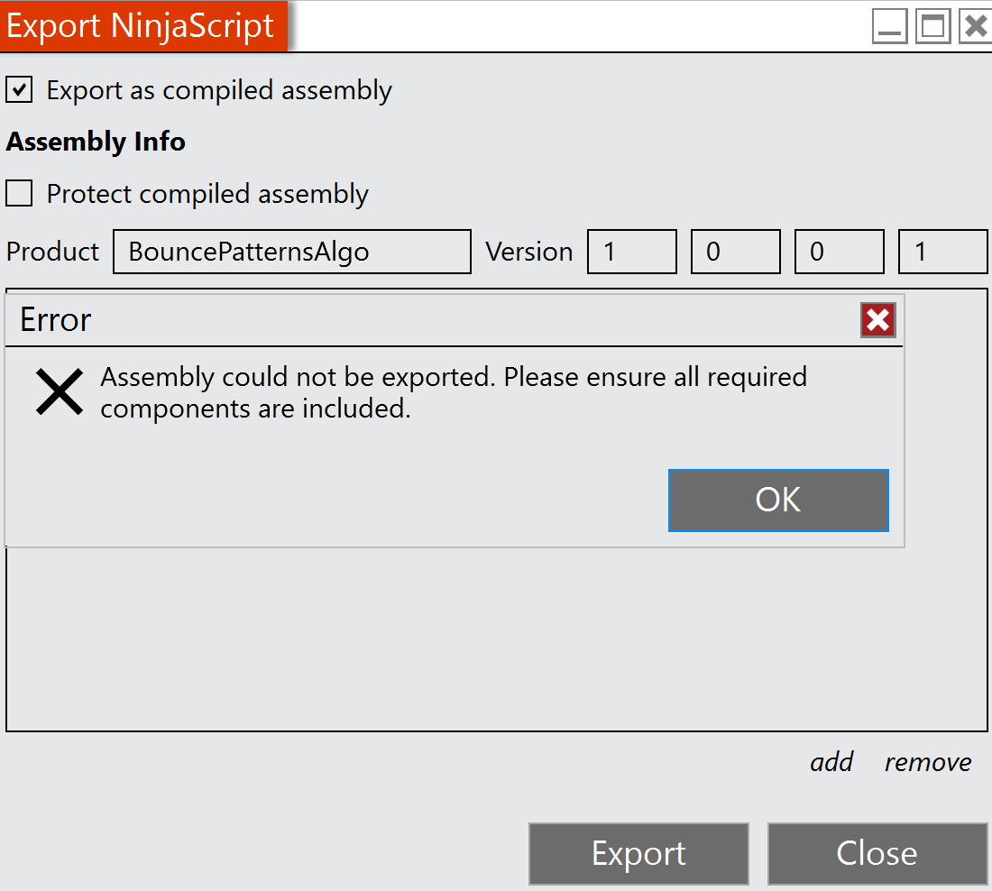The image size is (992, 891).
Task: Click the Product label
Action: coord(52,252)
